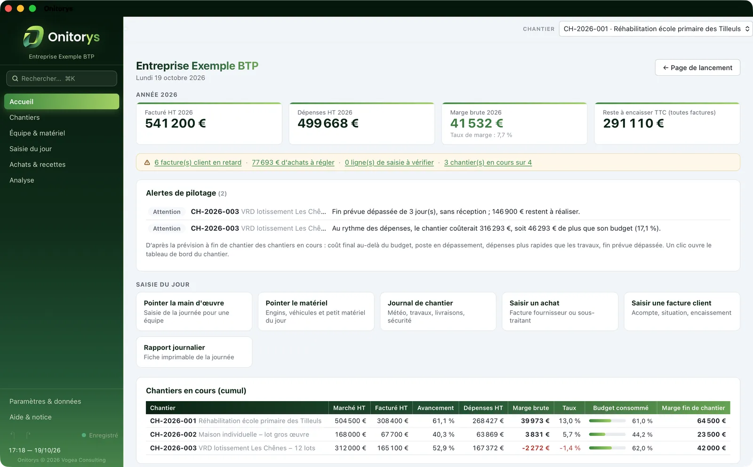753x467 pixels.
Task: Click the Marge brute 2026 card
Action: 514,123
